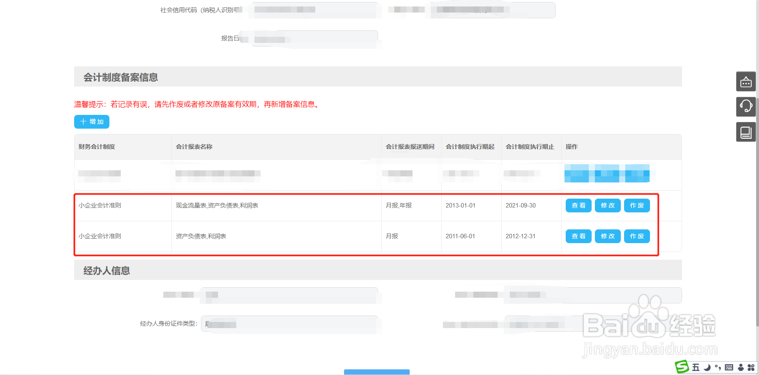Click the 经办人信息 section heading
759x375 pixels.
click(107, 271)
